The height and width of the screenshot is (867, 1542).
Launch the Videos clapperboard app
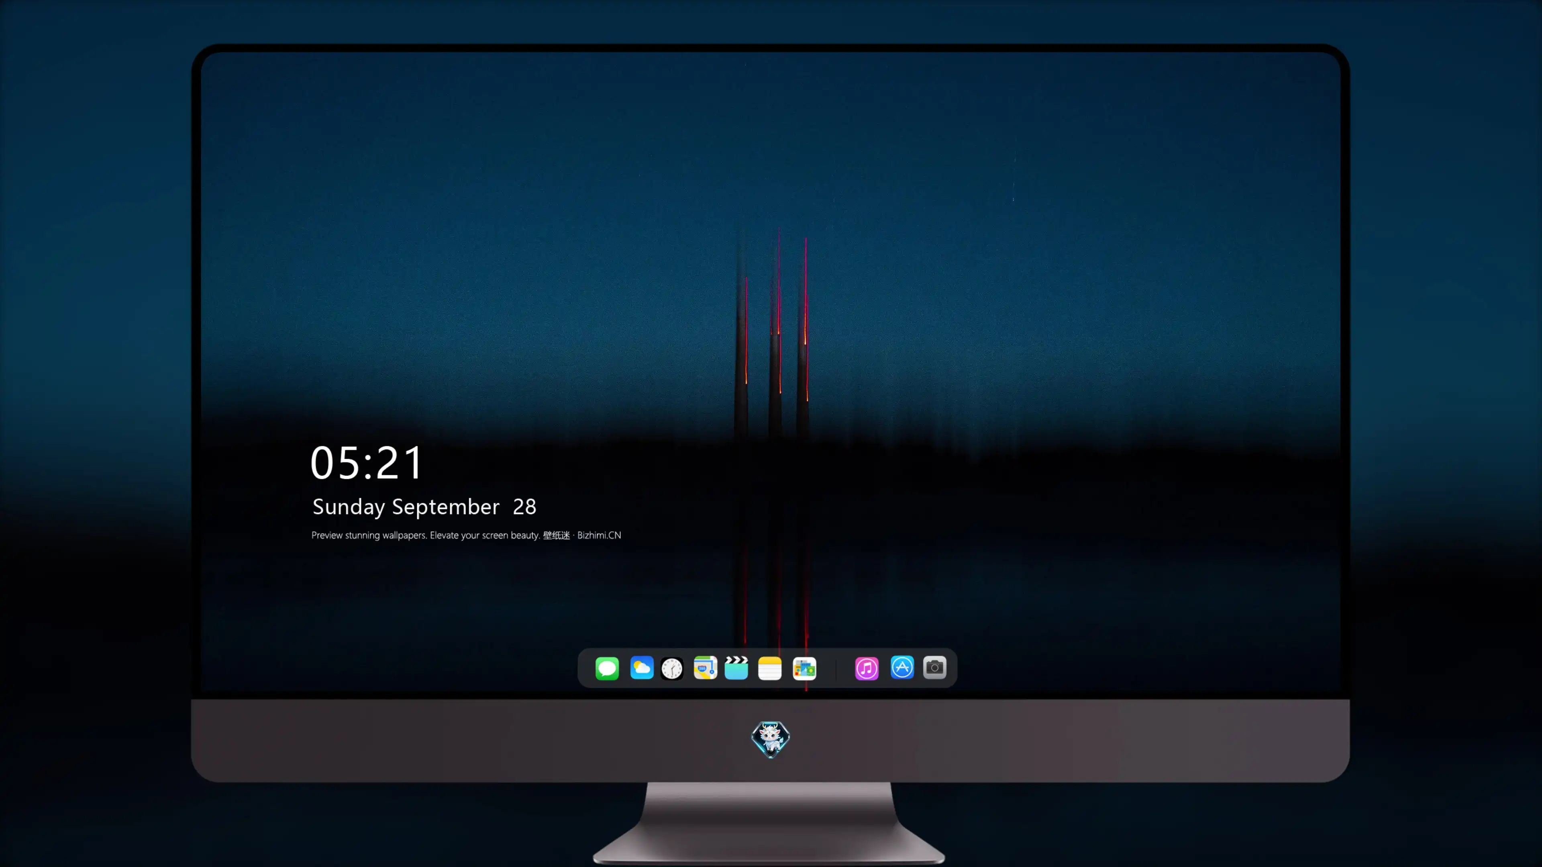pos(736,668)
